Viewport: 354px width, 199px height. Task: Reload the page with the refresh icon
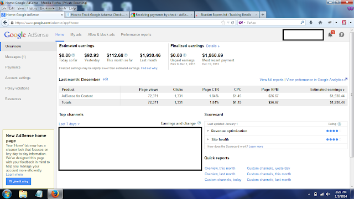click(232, 23)
